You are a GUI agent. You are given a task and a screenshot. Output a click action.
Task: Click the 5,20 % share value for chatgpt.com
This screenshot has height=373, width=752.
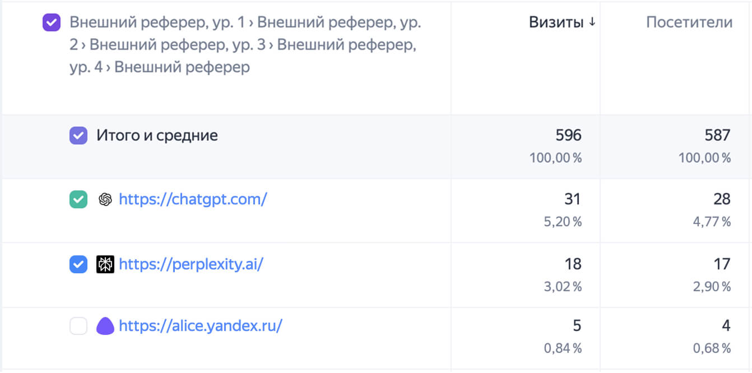(x=564, y=221)
